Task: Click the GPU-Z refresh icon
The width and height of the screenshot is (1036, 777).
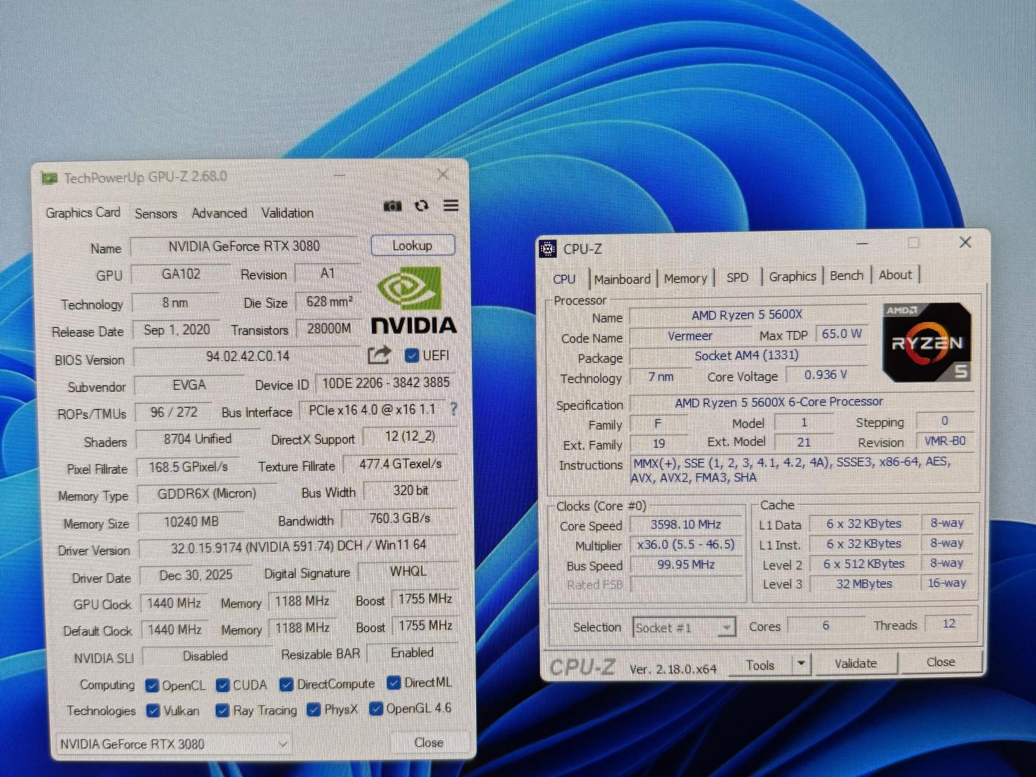Action: click(421, 205)
